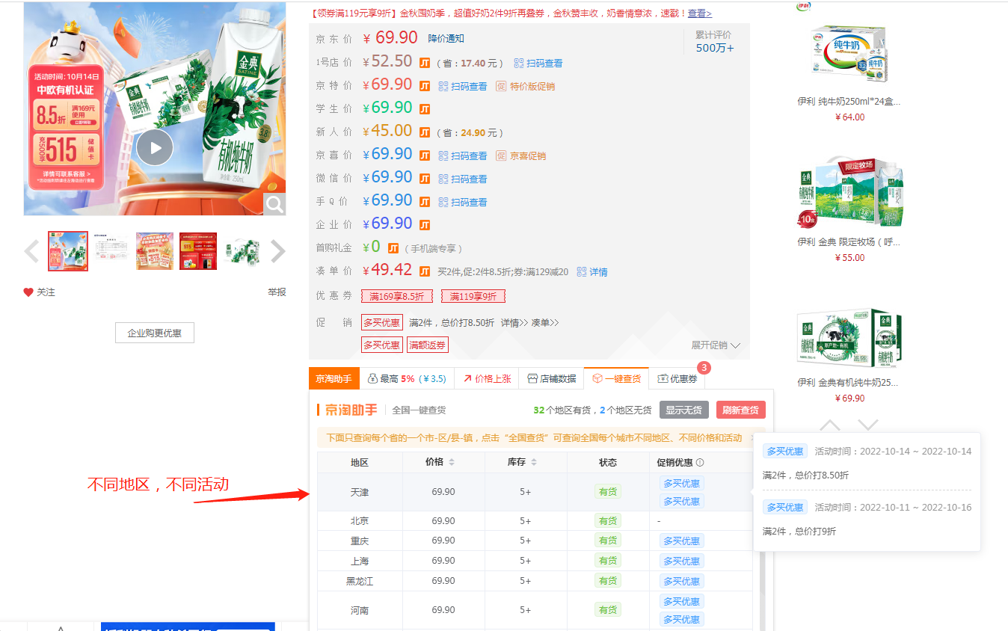Play the product video on the main image

click(x=155, y=147)
